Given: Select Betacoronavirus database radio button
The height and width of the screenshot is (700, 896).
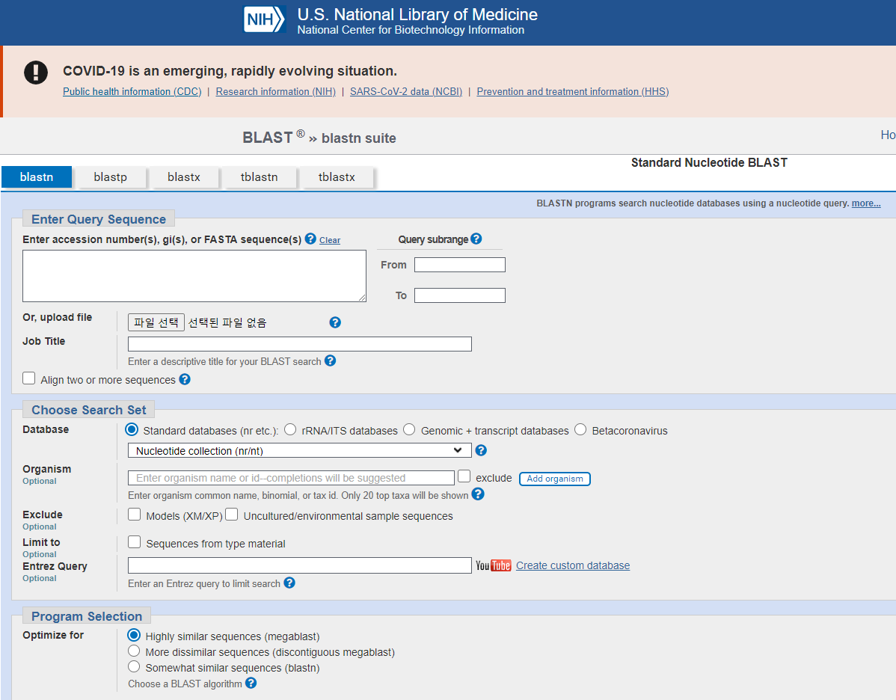Looking at the screenshot, I should pyautogui.click(x=580, y=429).
